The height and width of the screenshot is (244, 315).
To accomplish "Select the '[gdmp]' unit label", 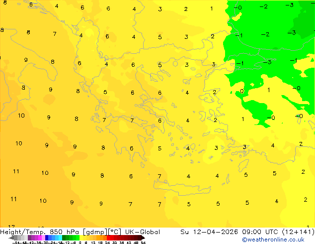I will coord(95,232).
